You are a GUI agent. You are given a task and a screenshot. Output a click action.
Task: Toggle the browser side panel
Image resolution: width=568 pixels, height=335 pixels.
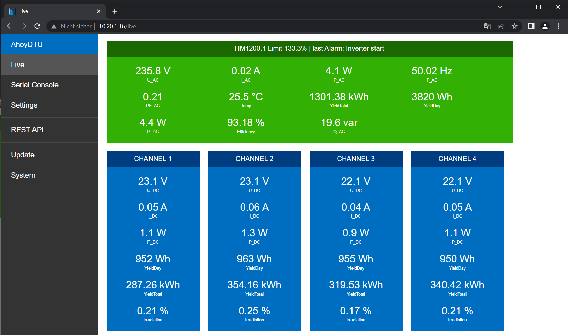point(531,26)
